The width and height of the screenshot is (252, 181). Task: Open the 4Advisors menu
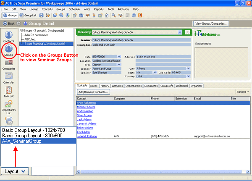(x=123, y=9)
